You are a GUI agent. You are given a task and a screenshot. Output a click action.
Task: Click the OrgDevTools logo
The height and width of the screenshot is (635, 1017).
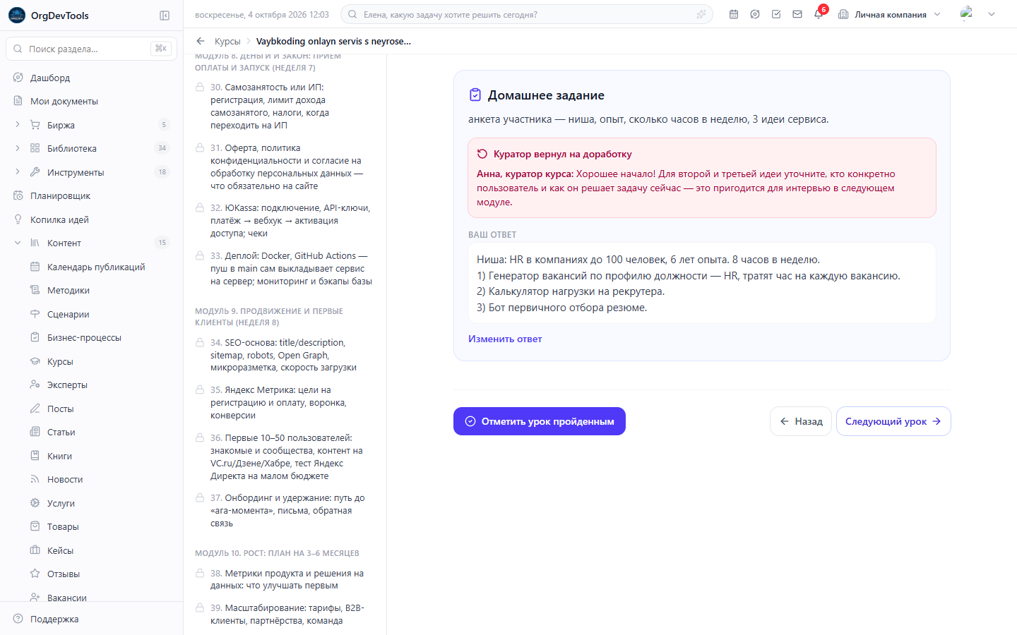(x=17, y=16)
